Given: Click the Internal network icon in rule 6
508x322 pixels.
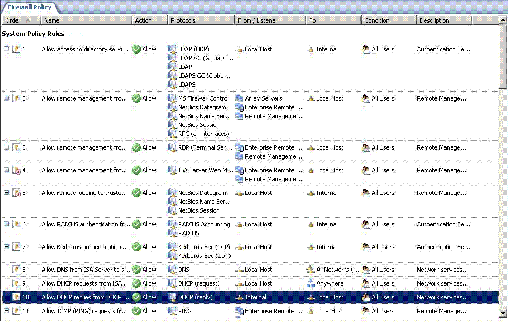Looking at the screenshot, I should pos(311,225).
